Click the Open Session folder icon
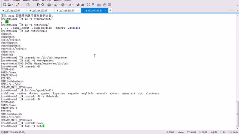 point(9,5)
